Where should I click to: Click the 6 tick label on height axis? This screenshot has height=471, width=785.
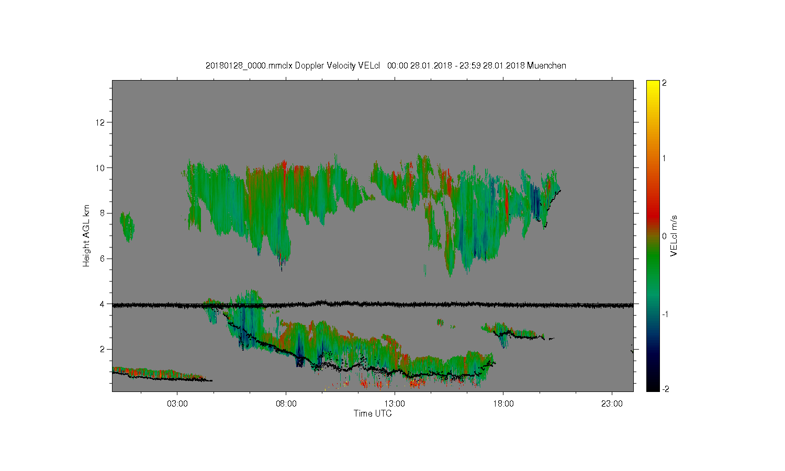pyautogui.click(x=103, y=259)
